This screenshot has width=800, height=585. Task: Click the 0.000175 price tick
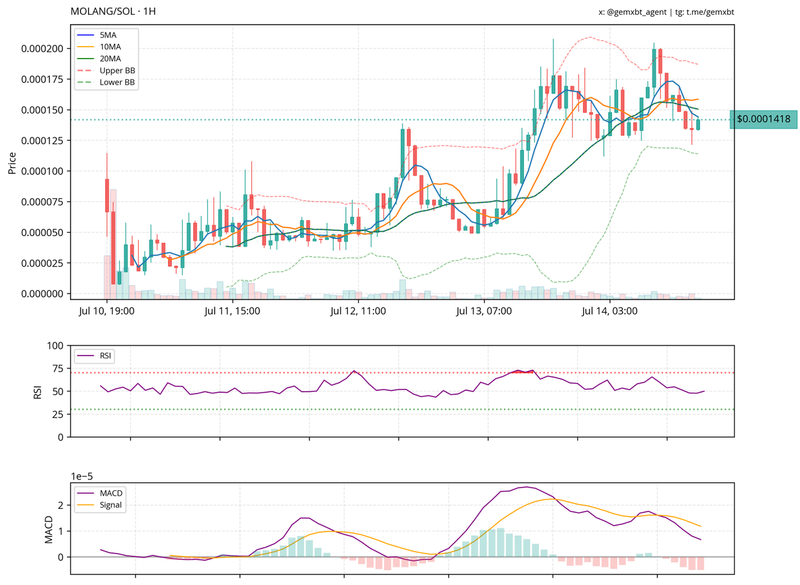[x=42, y=79]
